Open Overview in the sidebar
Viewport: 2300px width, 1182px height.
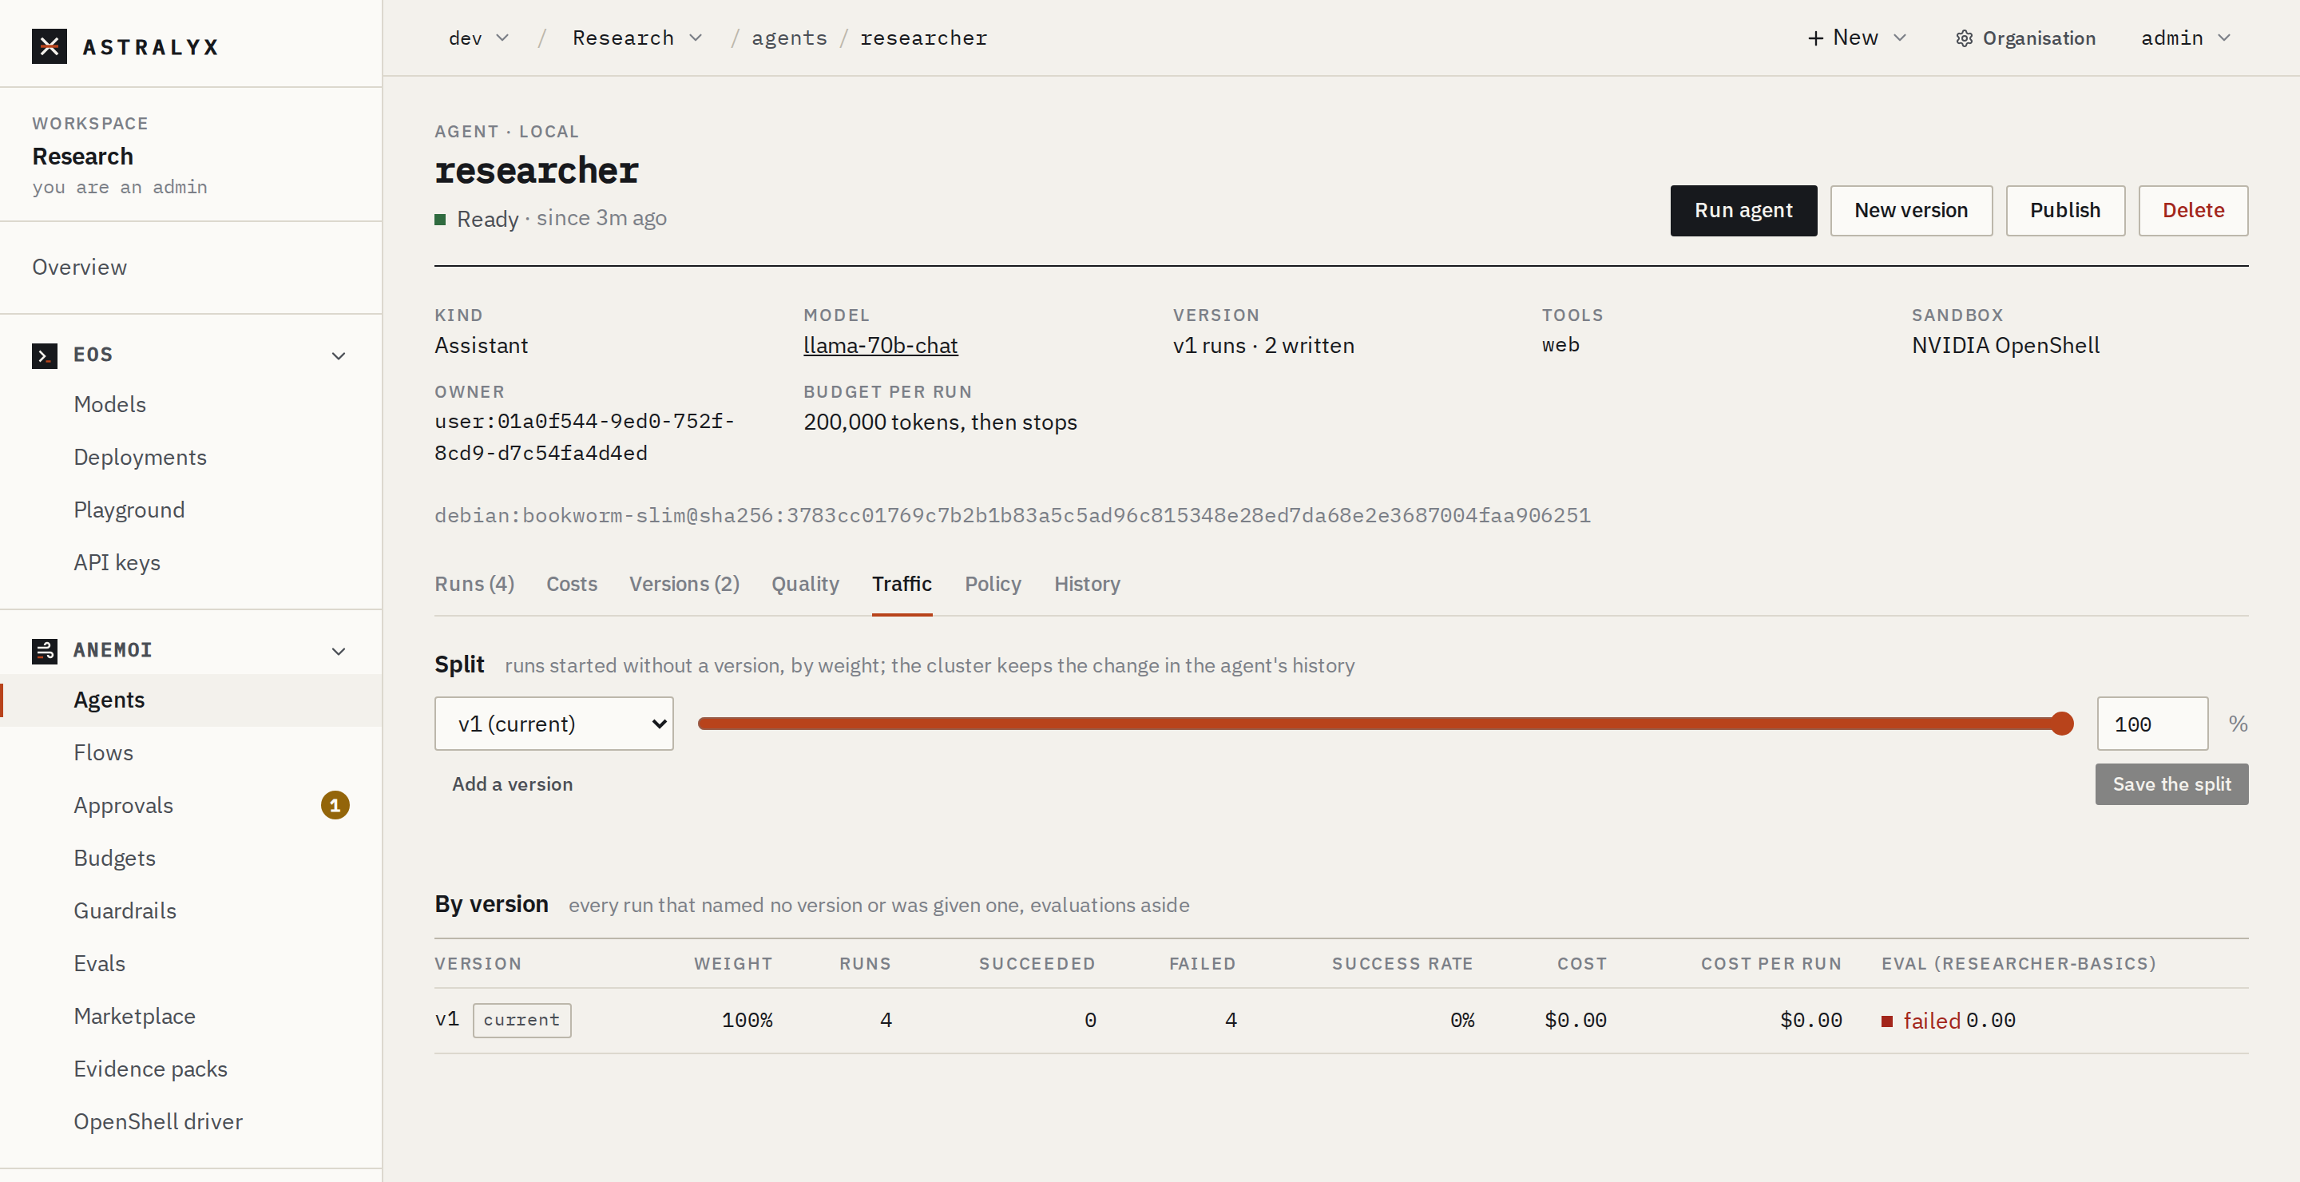tap(80, 268)
